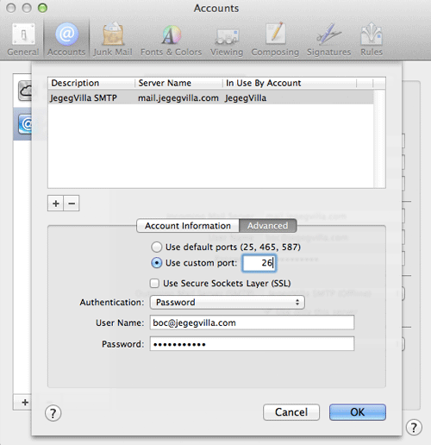Enable Use Secure Sockets Layer (SSL)
This screenshot has width=431, height=445.
154,283
